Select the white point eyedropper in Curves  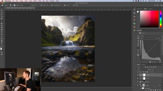tap(138, 45)
